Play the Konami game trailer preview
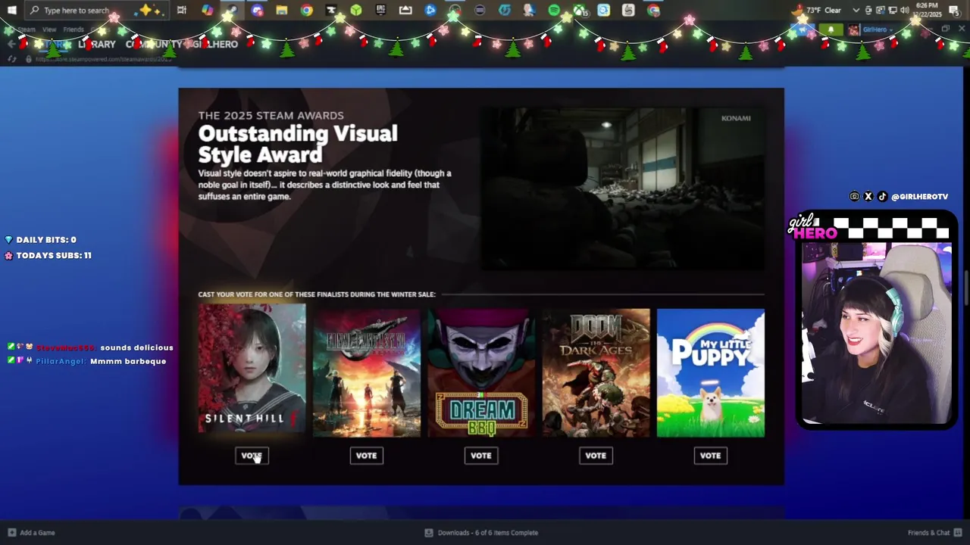Screen dimensions: 970x545 point(623,188)
